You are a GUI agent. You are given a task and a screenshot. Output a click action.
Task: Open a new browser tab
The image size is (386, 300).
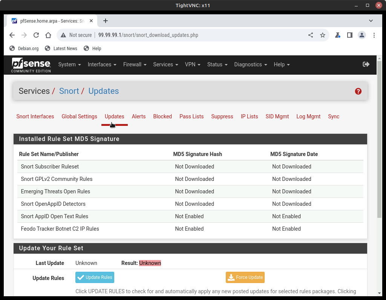(106, 21)
